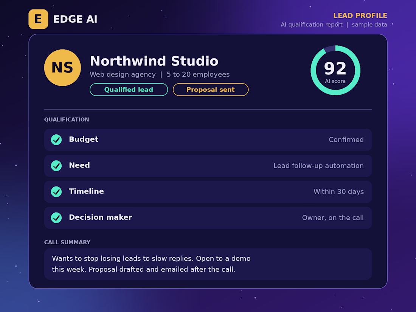The height and width of the screenshot is (312, 416).
Task: Open the Budget qualification row
Action: 208,140
